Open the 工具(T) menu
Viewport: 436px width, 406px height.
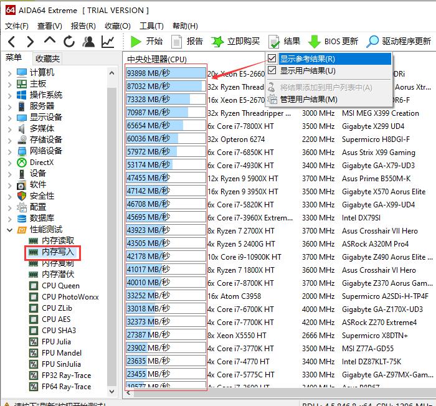tap(151, 26)
